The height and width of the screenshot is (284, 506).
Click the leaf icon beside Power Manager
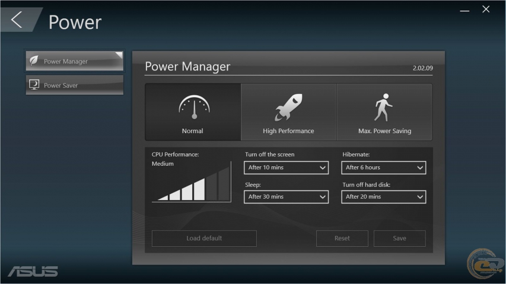[34, 60]
